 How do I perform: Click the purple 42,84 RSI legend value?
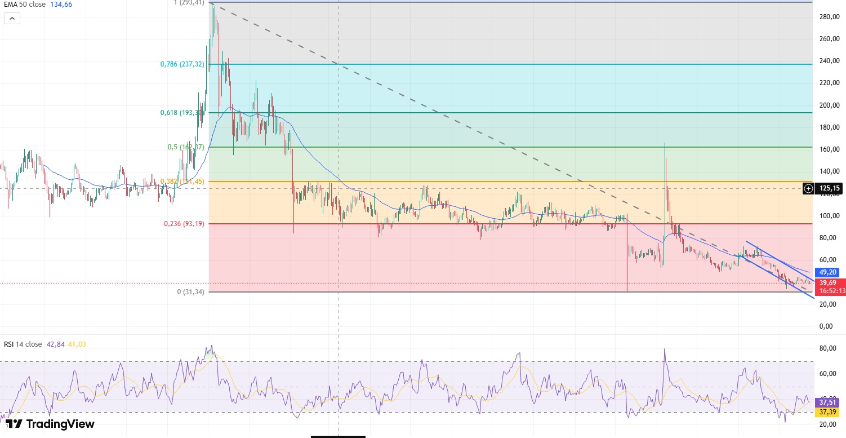click(x=55, y=344)
